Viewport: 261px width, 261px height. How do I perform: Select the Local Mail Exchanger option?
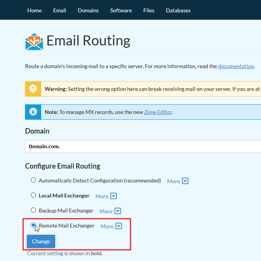point(33,195)
